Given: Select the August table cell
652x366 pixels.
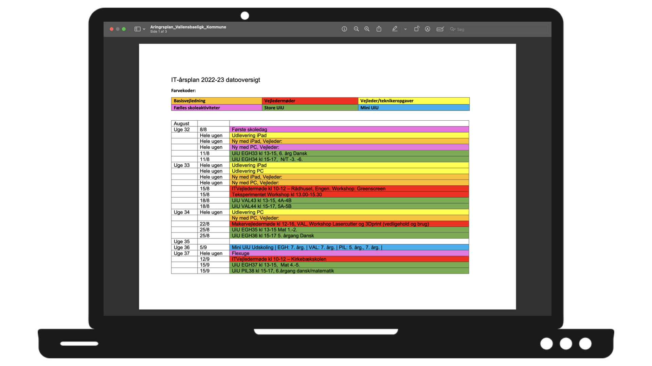Looking at the screenshot, I should point(184,123).
